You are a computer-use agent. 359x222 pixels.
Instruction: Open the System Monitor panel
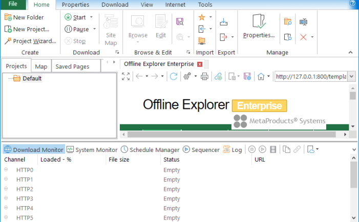click(x=92, y=150)
